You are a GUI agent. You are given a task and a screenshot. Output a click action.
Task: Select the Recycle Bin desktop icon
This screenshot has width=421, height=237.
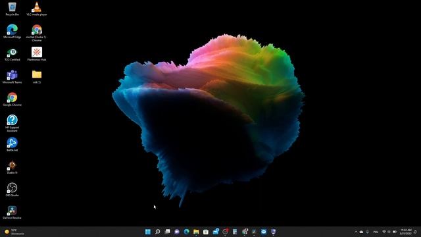pos(12,9)
